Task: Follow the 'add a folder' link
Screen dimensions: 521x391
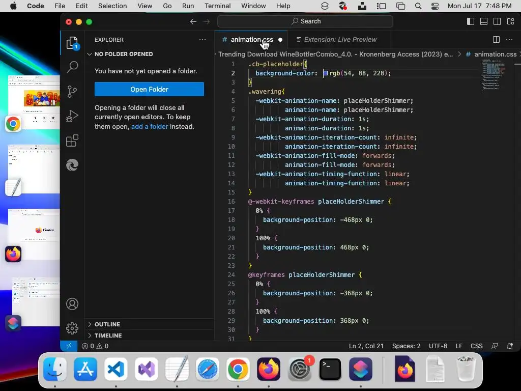Action: pyautogui.click(x=150, y=126)
